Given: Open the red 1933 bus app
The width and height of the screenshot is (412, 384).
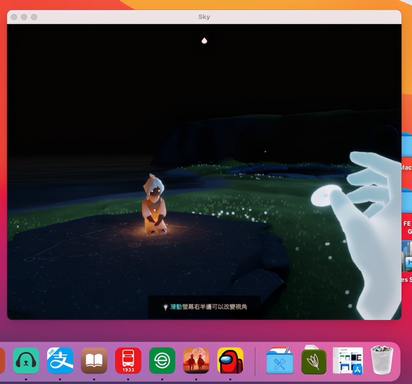Looking at the screenshot, I should point(128,360).
